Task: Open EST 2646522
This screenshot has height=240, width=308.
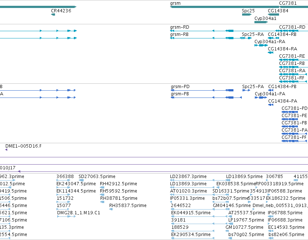Action: pyautogui.click(x=193, y=209)
